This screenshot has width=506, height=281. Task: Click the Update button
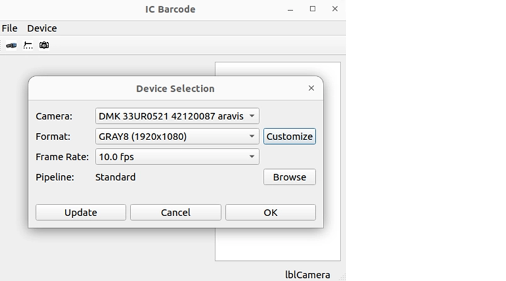[x=81, y=212]
